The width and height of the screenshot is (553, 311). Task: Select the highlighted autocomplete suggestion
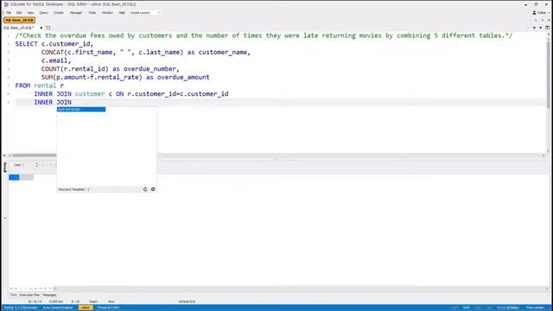click(81, 110)
